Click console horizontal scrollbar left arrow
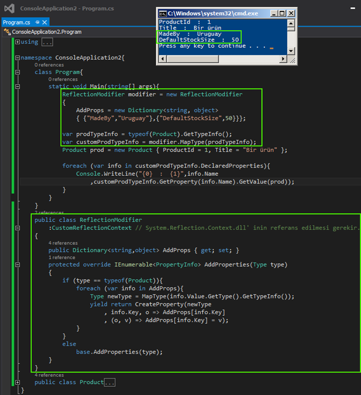This screenshot has height=395, width=361. tap(163, 58)
